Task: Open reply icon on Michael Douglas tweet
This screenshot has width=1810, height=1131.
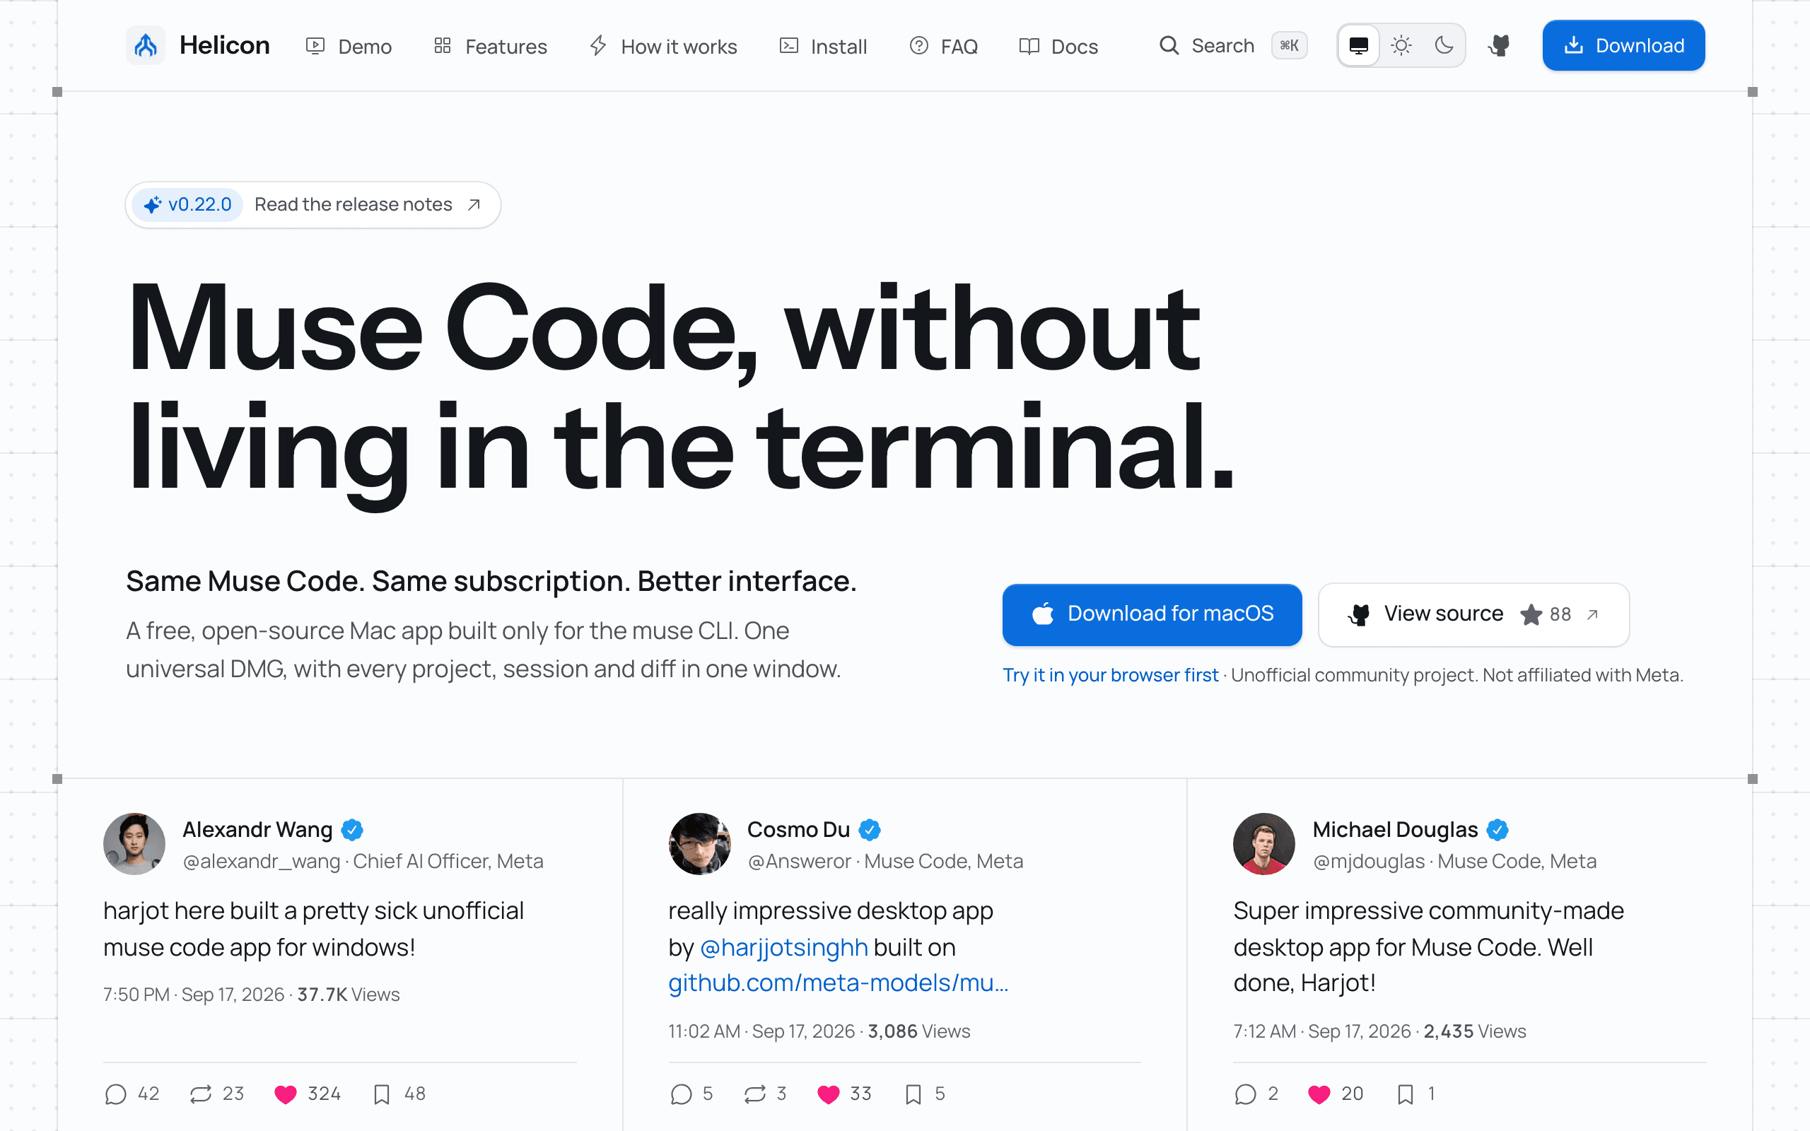Action: click(1245, 1094)
